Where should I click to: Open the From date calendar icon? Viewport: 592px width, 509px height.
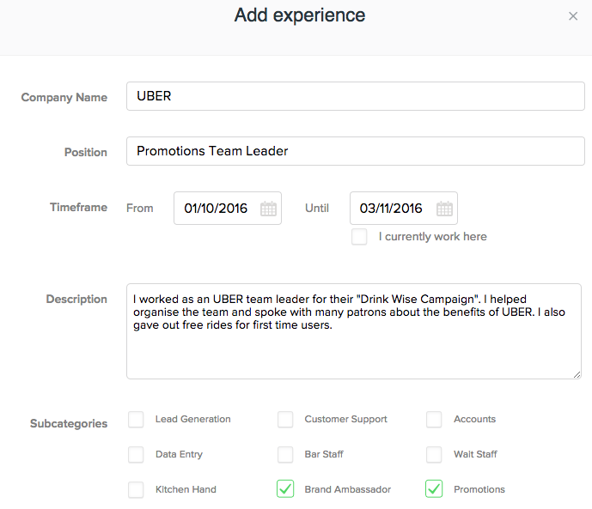point(268,209)
